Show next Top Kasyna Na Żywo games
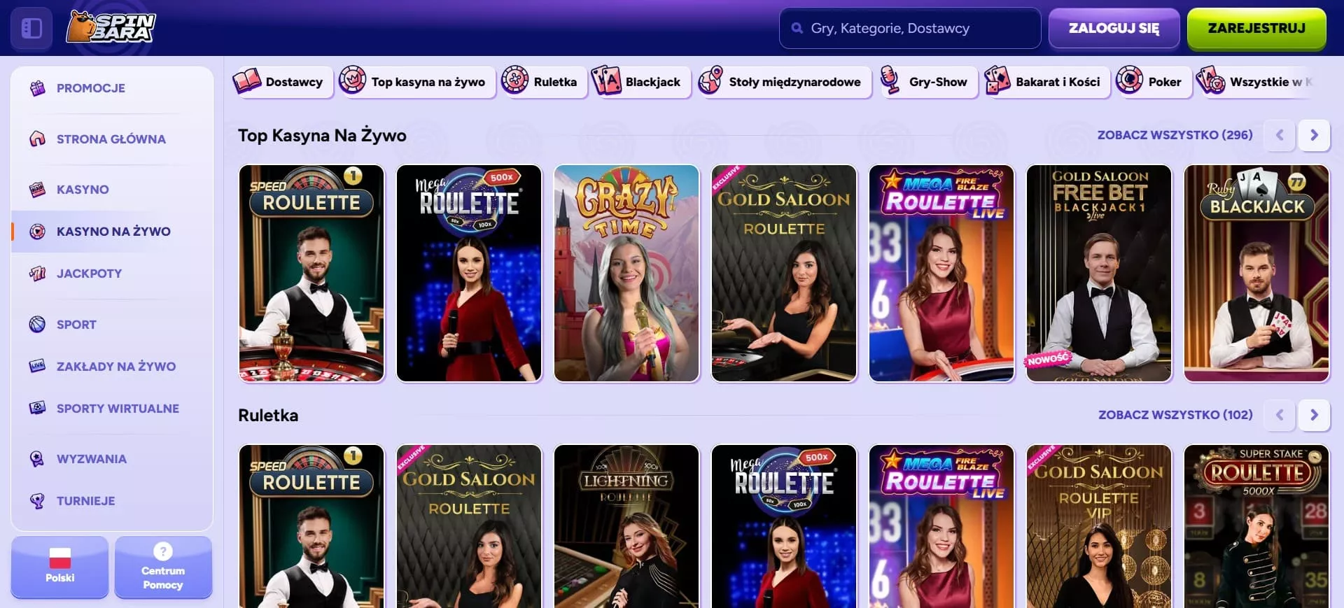Screen dimensions: 1344x608 point(1314,135)
